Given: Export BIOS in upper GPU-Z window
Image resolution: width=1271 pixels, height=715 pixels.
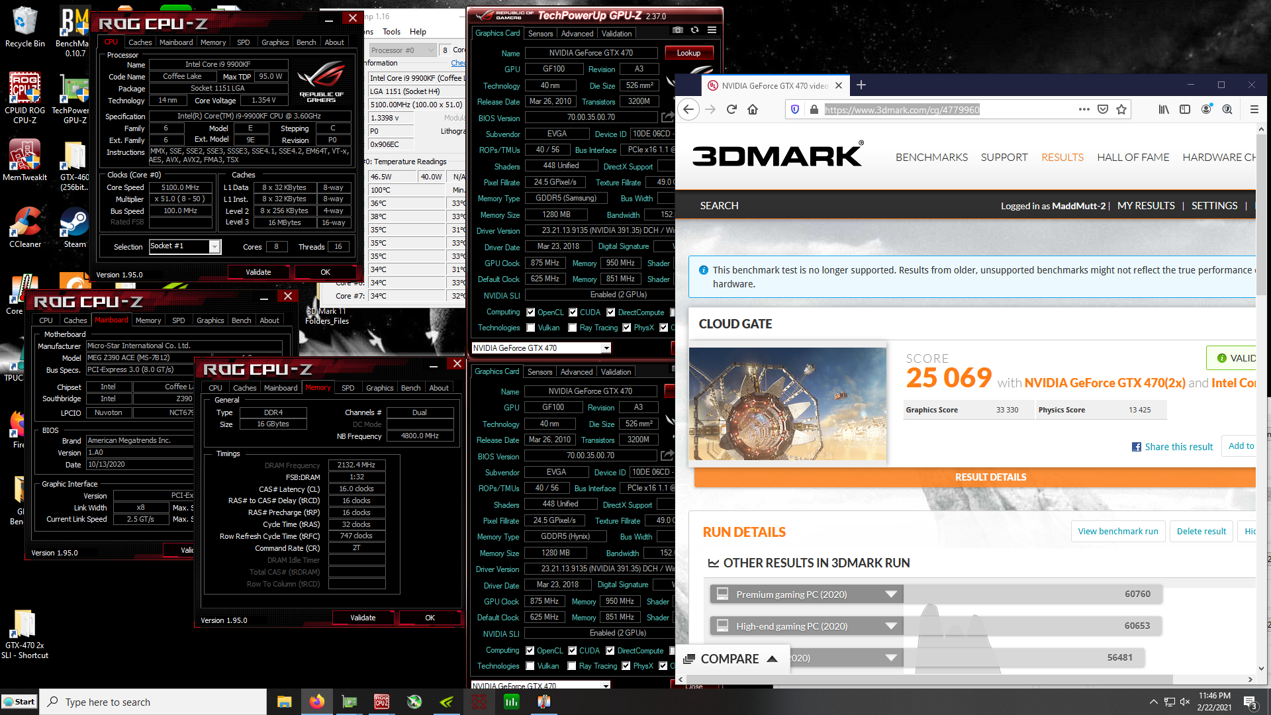Looking at the screenshot, I should pyautogui.click(x=667, y=117).
